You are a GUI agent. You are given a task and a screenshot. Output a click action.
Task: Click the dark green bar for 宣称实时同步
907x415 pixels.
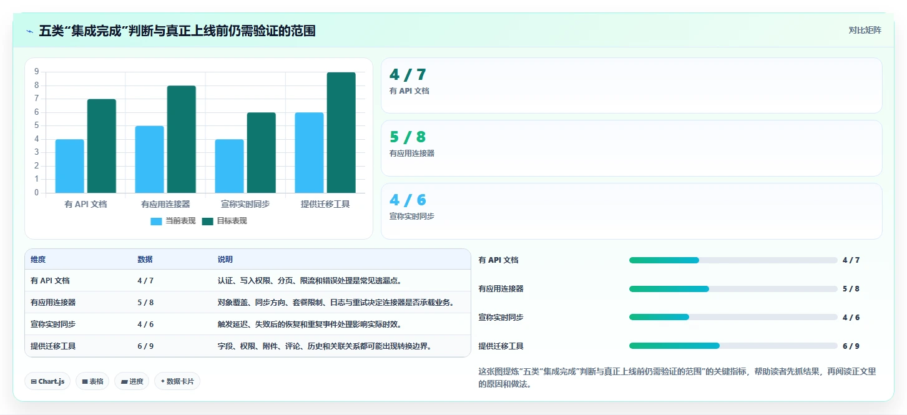click(x=262, y=153)
